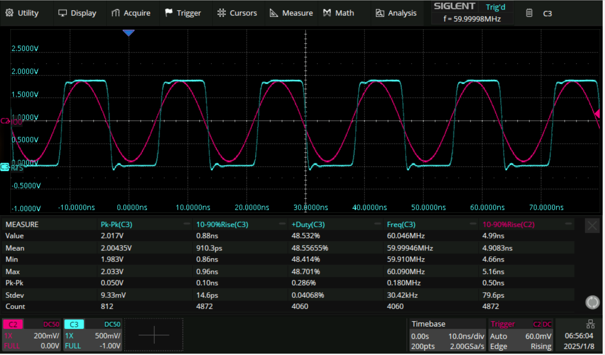
Task: Open the Timebase settings box
Action: point(447,335)
